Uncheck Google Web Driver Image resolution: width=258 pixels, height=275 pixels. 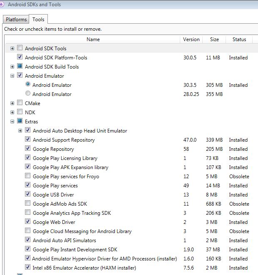pos(27,221)
